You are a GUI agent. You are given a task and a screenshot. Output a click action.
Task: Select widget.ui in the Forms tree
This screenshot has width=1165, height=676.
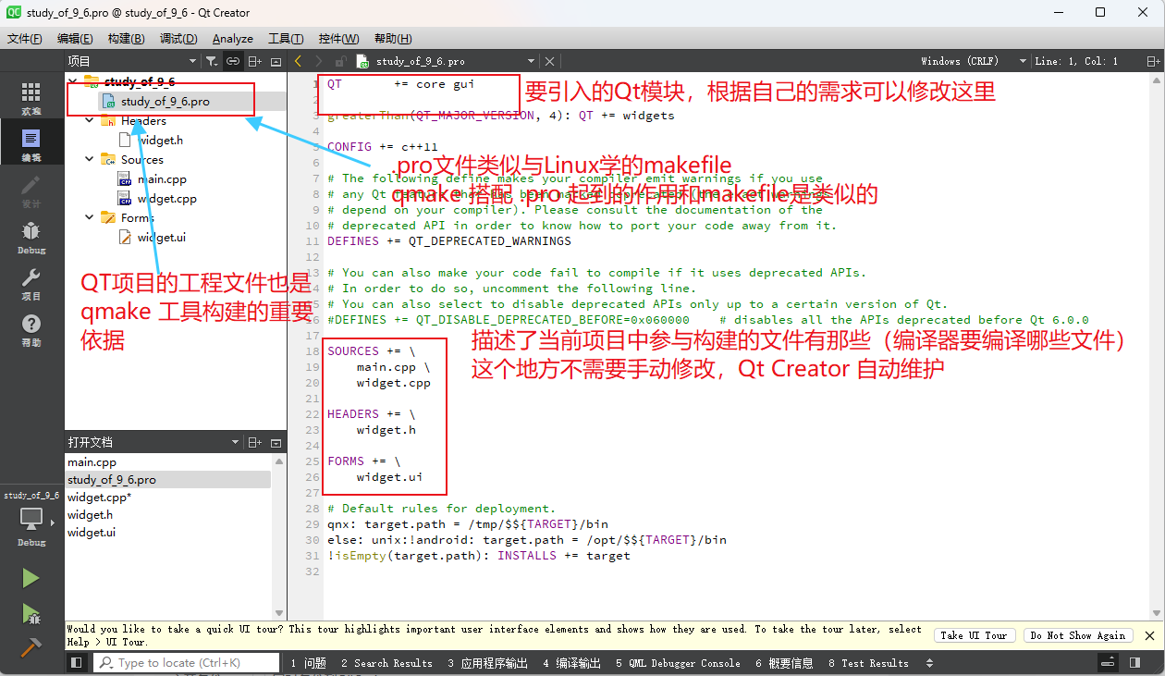161,238
